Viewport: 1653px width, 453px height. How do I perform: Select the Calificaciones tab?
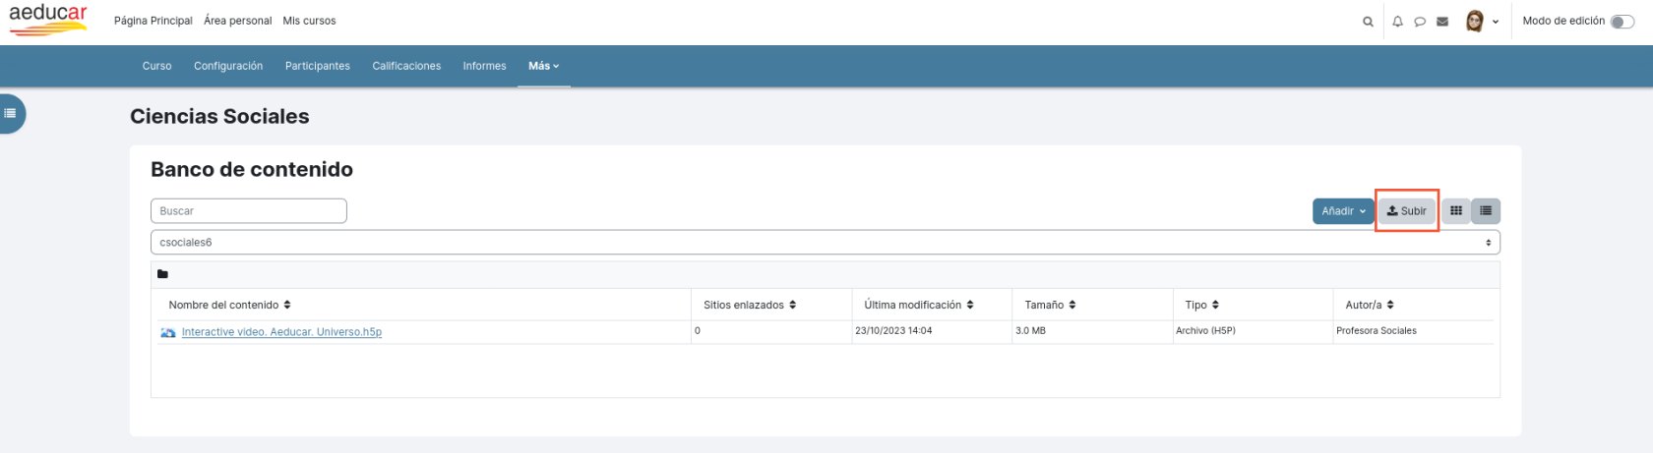point(406,66)
